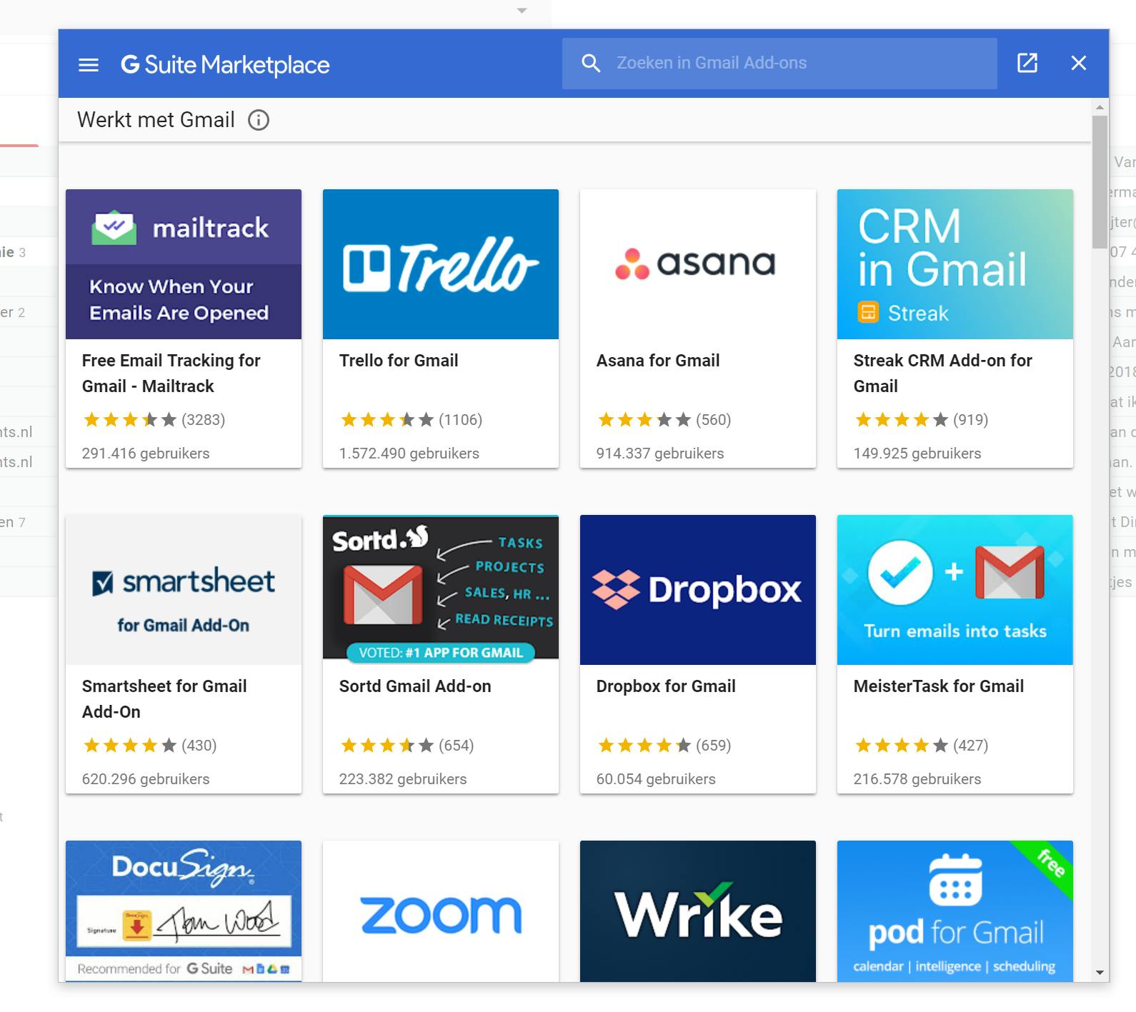Image resolution: width=1136 pixels, height=1012 pixels.
Task: Click 149.925 gebruikers under Streak
Action: pos(917,454)
